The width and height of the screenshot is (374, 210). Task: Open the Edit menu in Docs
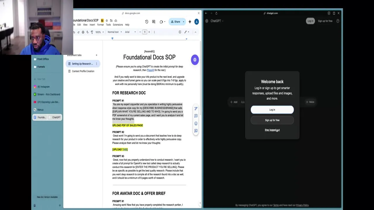tap(79, 25)
